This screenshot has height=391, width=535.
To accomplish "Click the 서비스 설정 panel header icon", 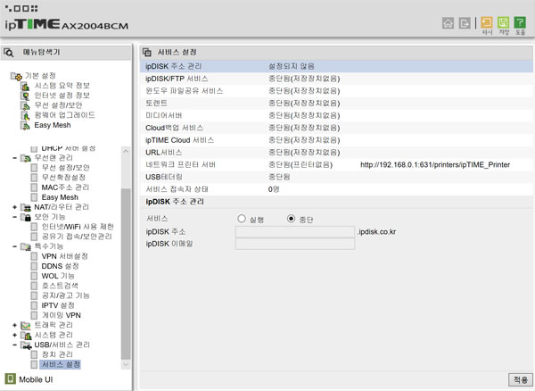I will [147, 53].
